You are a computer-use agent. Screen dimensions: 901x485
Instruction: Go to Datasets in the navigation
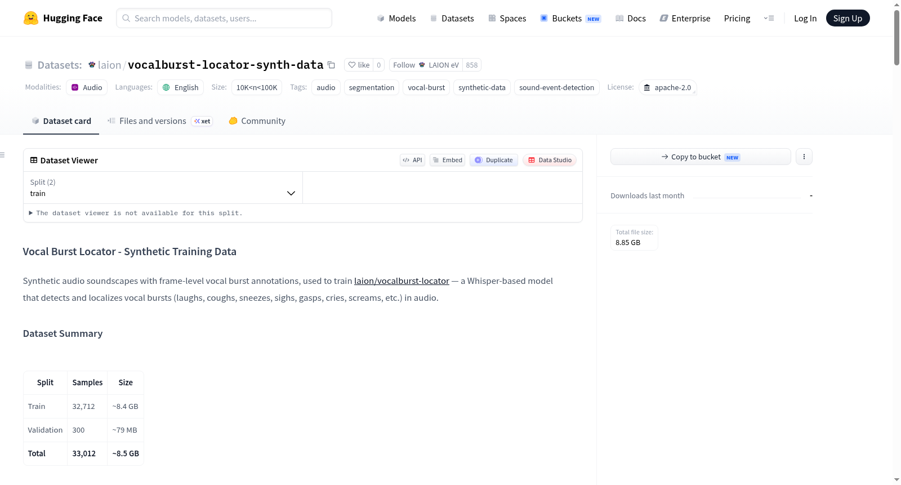[452, 18]
